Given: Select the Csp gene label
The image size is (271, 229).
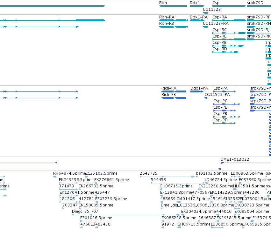Looking at the screenshot, I should coord(216,3).
